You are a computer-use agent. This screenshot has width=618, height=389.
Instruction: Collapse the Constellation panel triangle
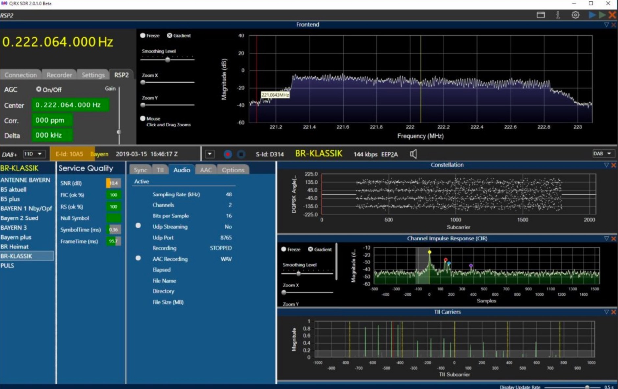coord(606,165)
